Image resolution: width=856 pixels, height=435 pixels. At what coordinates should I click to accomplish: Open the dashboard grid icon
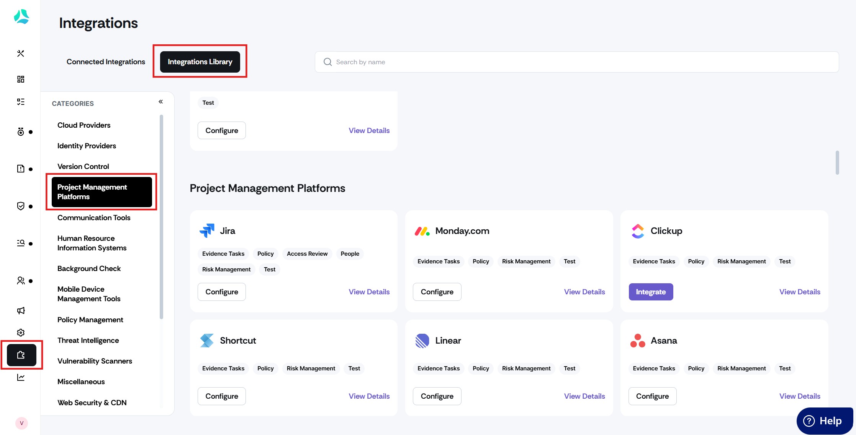(21, 79)
